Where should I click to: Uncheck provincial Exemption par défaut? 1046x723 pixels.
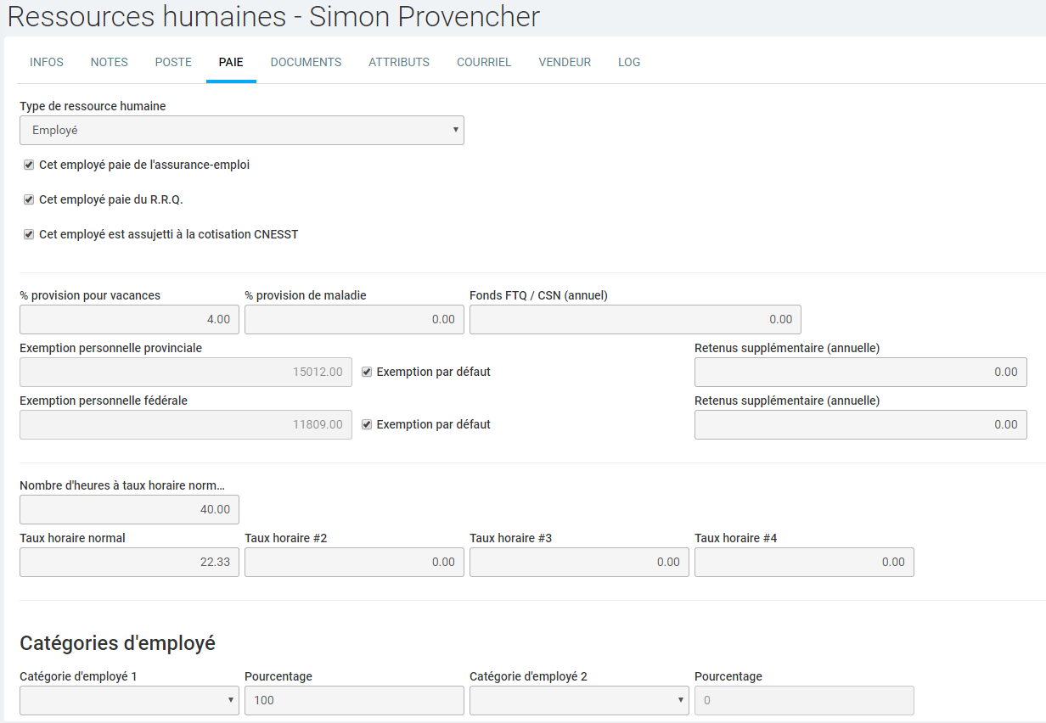(x=367, y=372)
